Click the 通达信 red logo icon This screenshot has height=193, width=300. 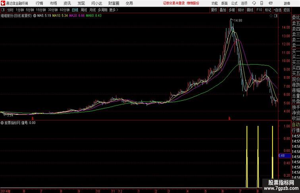(3, 3)
